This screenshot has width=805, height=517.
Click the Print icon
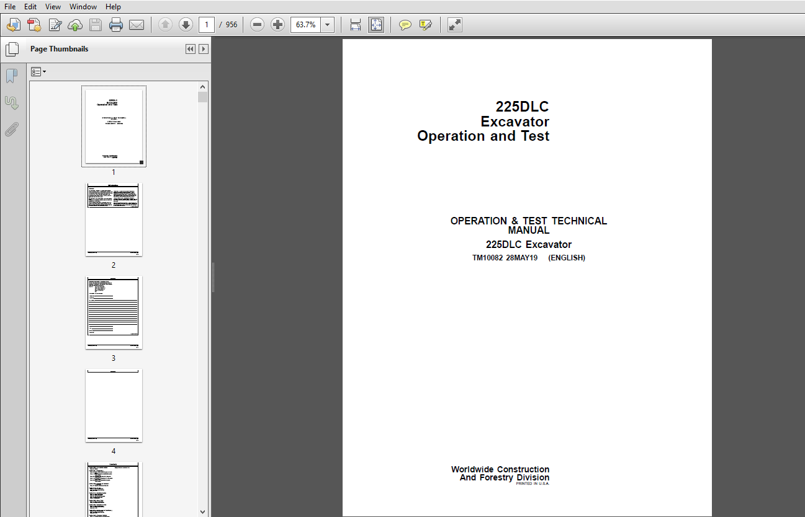tap(116, 25)
